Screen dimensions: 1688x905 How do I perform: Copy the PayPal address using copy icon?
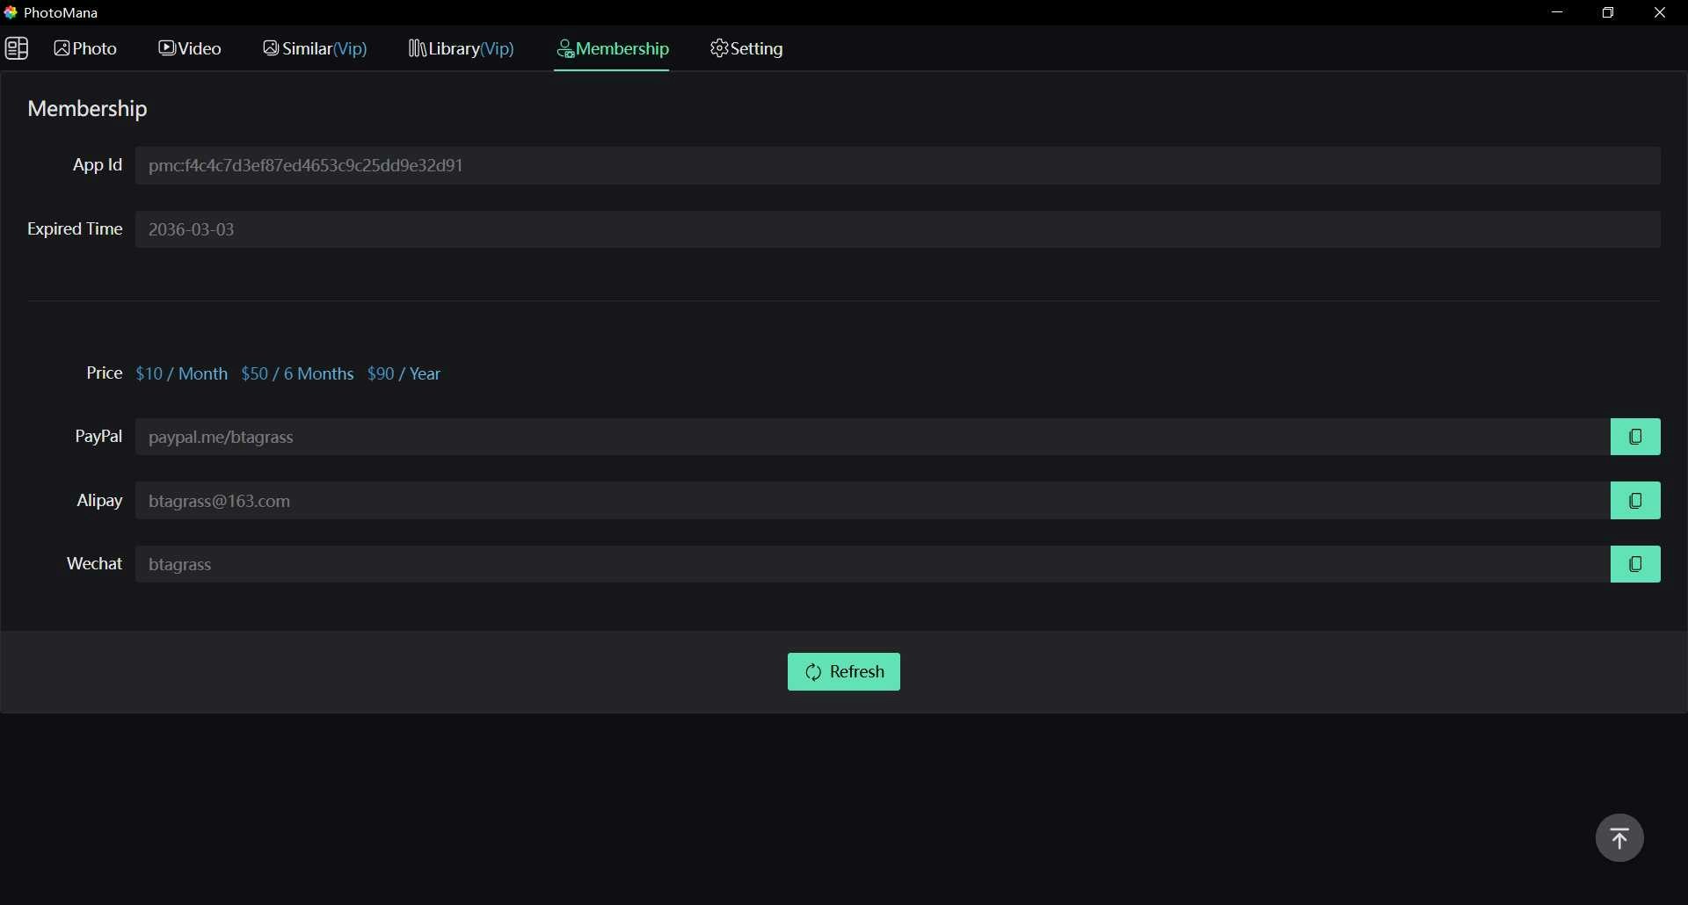tap(1635, 437)
